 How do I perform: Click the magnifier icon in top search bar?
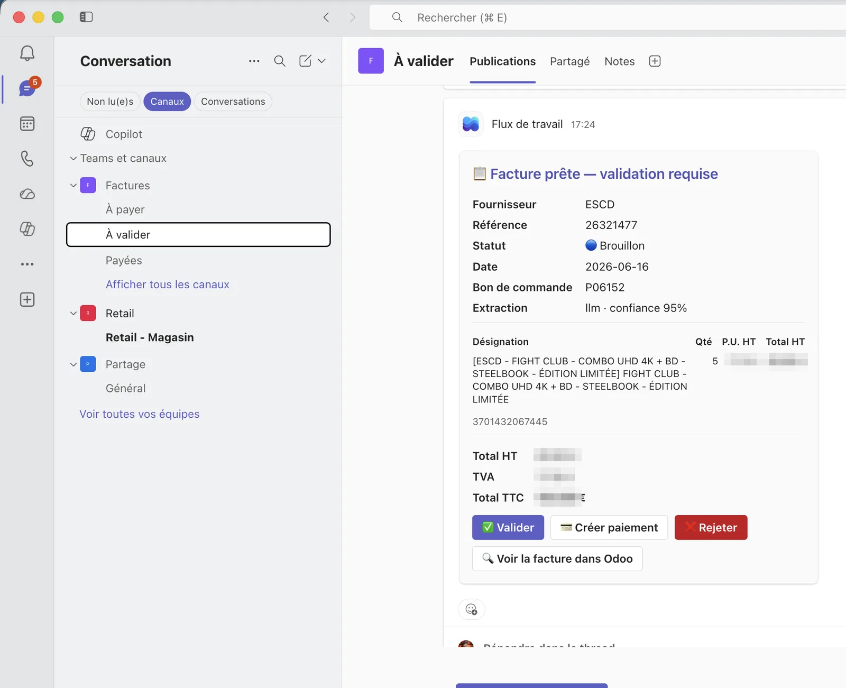(397, 17)
